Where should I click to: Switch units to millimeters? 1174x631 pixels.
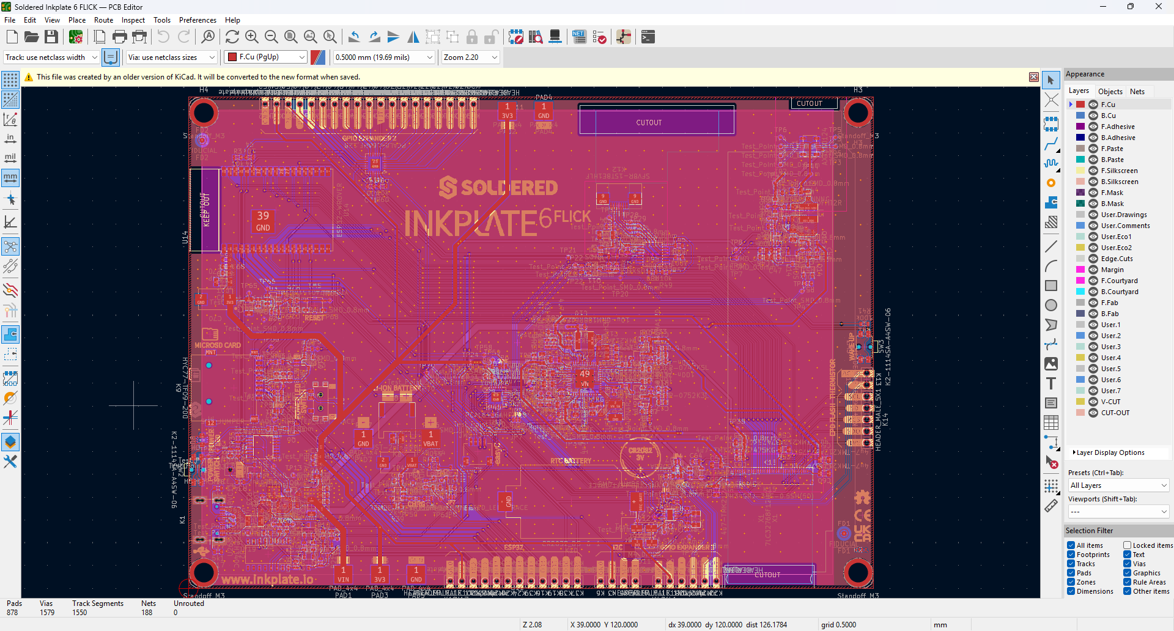[10, 178]
